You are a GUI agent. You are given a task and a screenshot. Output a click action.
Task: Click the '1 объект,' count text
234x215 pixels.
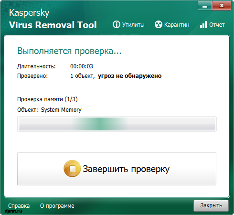[83, 76]
